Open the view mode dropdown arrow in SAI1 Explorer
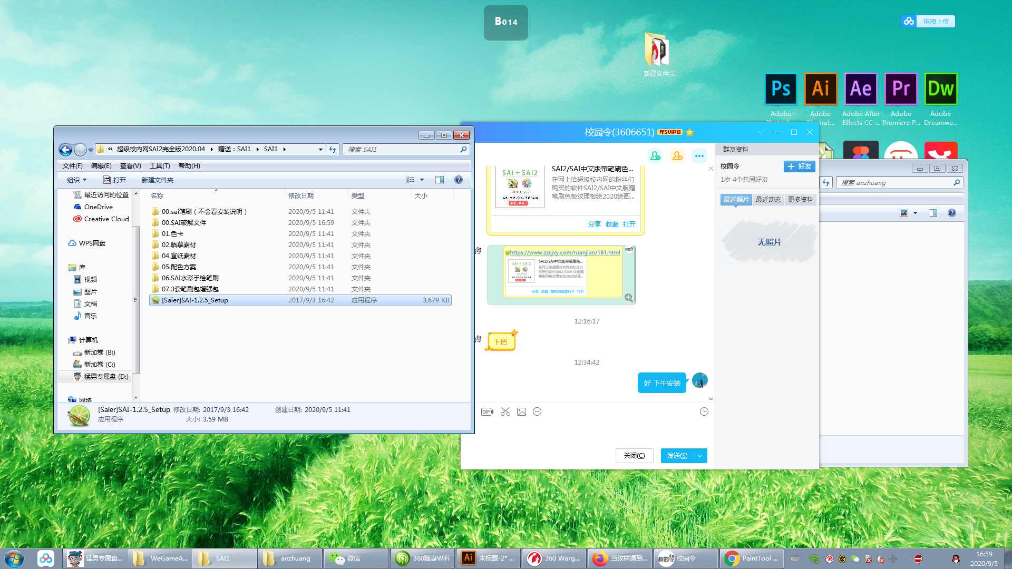The width and height of the screenshot is (1012, 569). pyautogui.click(x=422, y=180)
